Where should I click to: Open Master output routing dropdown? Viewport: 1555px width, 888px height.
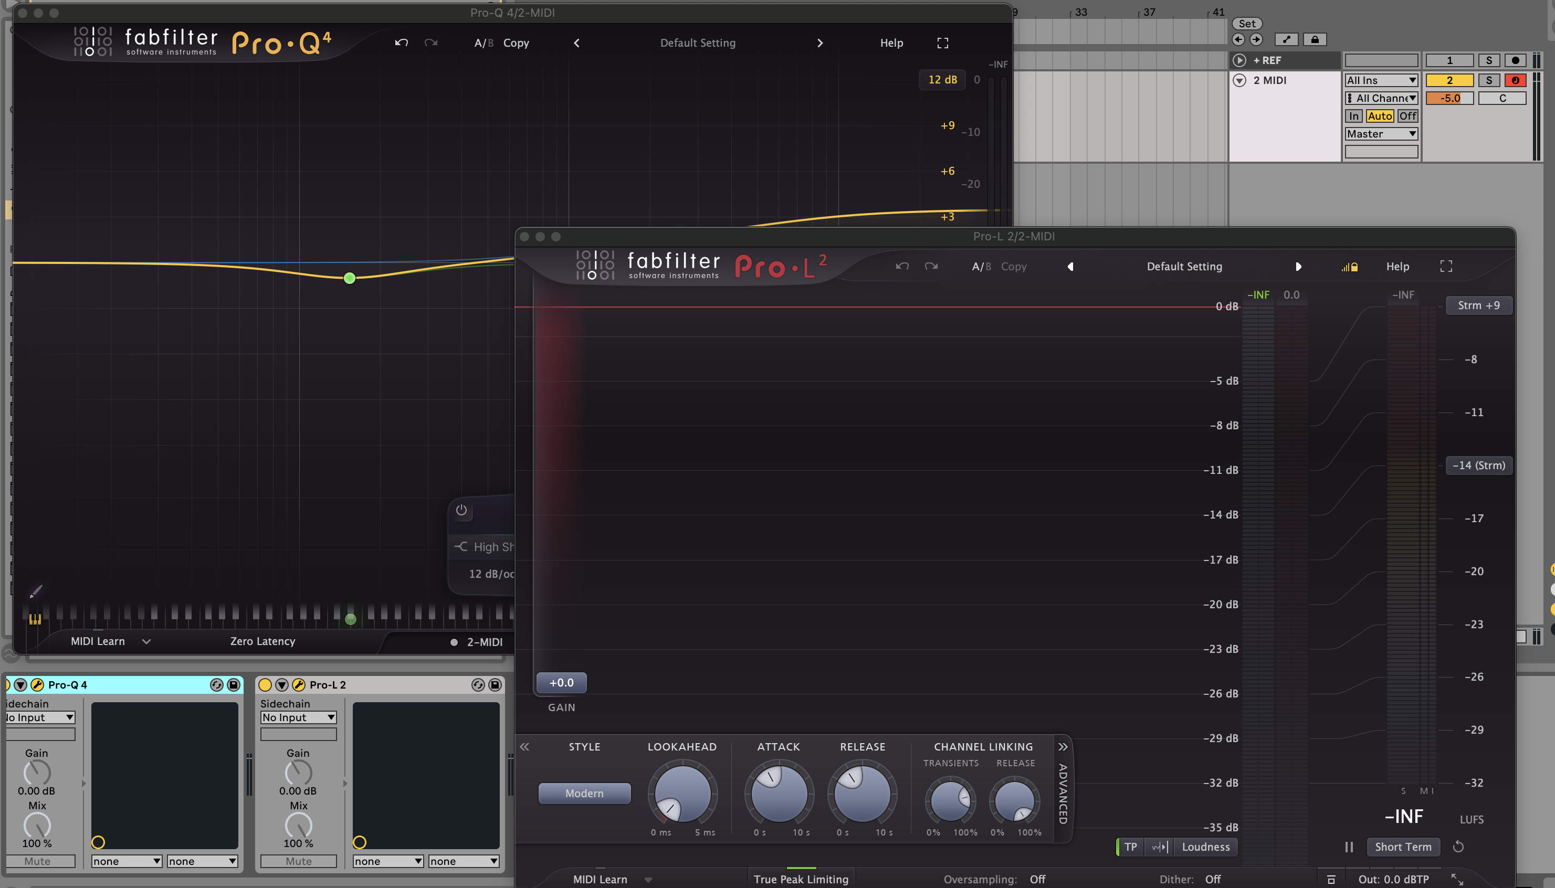pos(1381,133)
